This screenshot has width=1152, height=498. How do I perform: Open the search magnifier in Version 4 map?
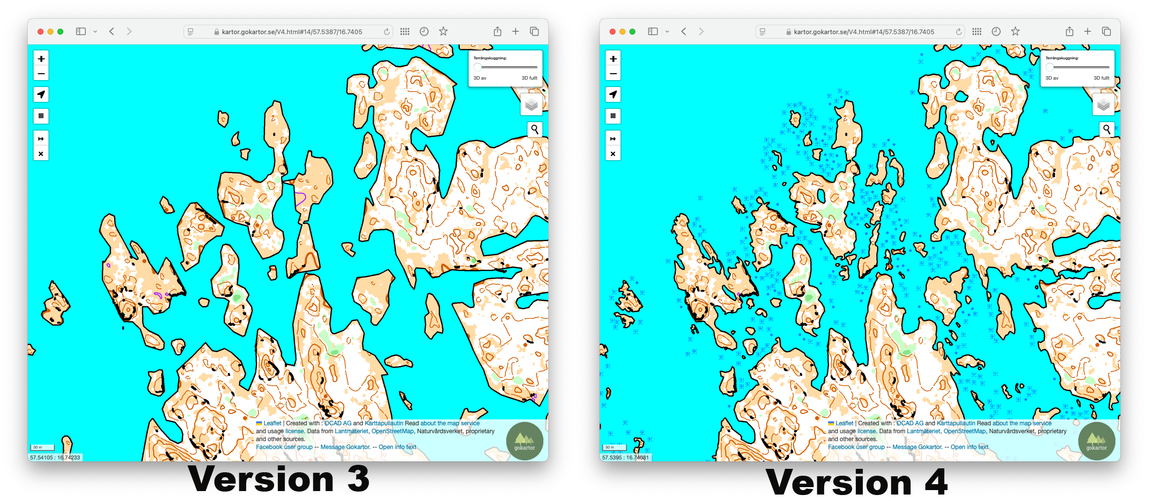[1107, 130]
